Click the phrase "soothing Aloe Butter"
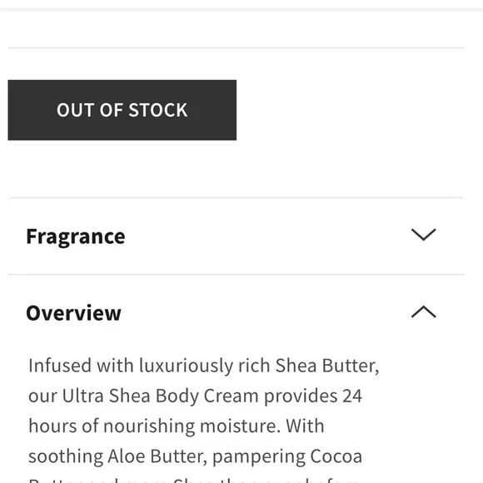483x483 pixels. click(x=117, y=456)
